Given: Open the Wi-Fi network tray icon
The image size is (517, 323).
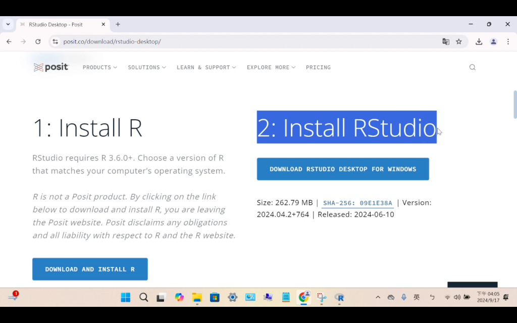Looking at the screenshot, I should coord(447,297).
